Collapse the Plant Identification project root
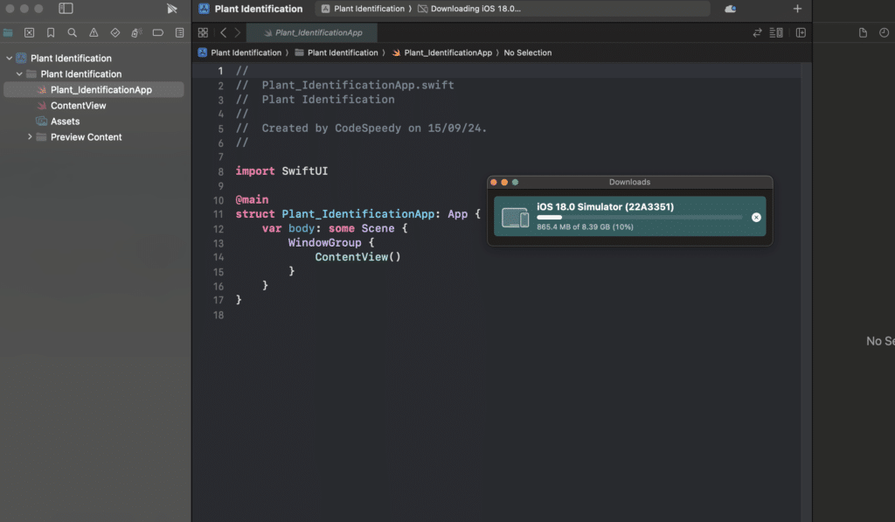Screen dimensions: 895x522 click(9, 59)
